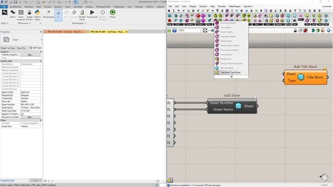The width and height of the screenshot is (333, 187).
Task: Toggle the Current Revision Issued checkbox
Action: [22, 73]
